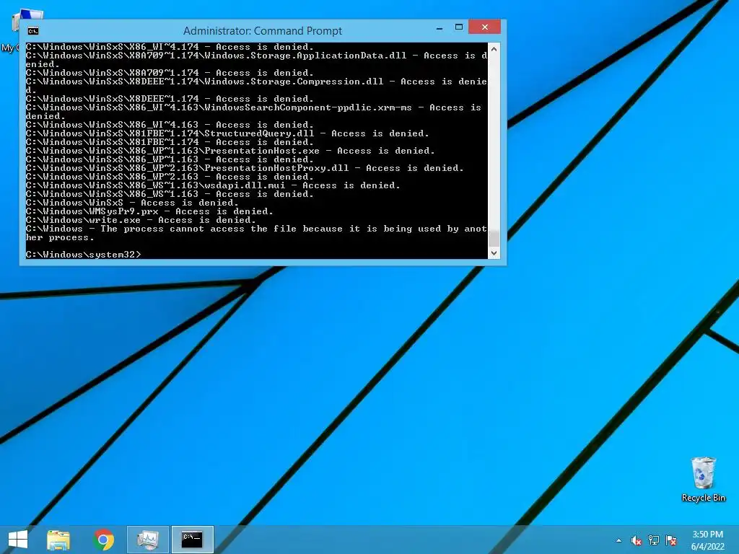Click the console scroll up arrow
The image size is (739, 554).
494,48
